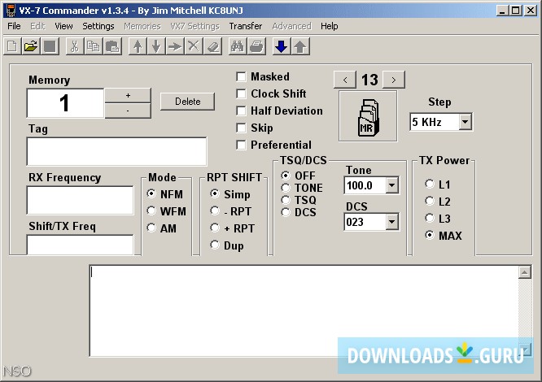The image size is (542, 382).
Task: Click the Memory number field
Action: tap(65, 103)
